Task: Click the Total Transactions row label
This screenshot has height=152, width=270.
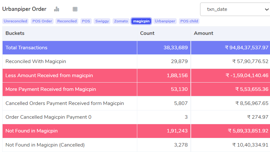Action: 26,48
